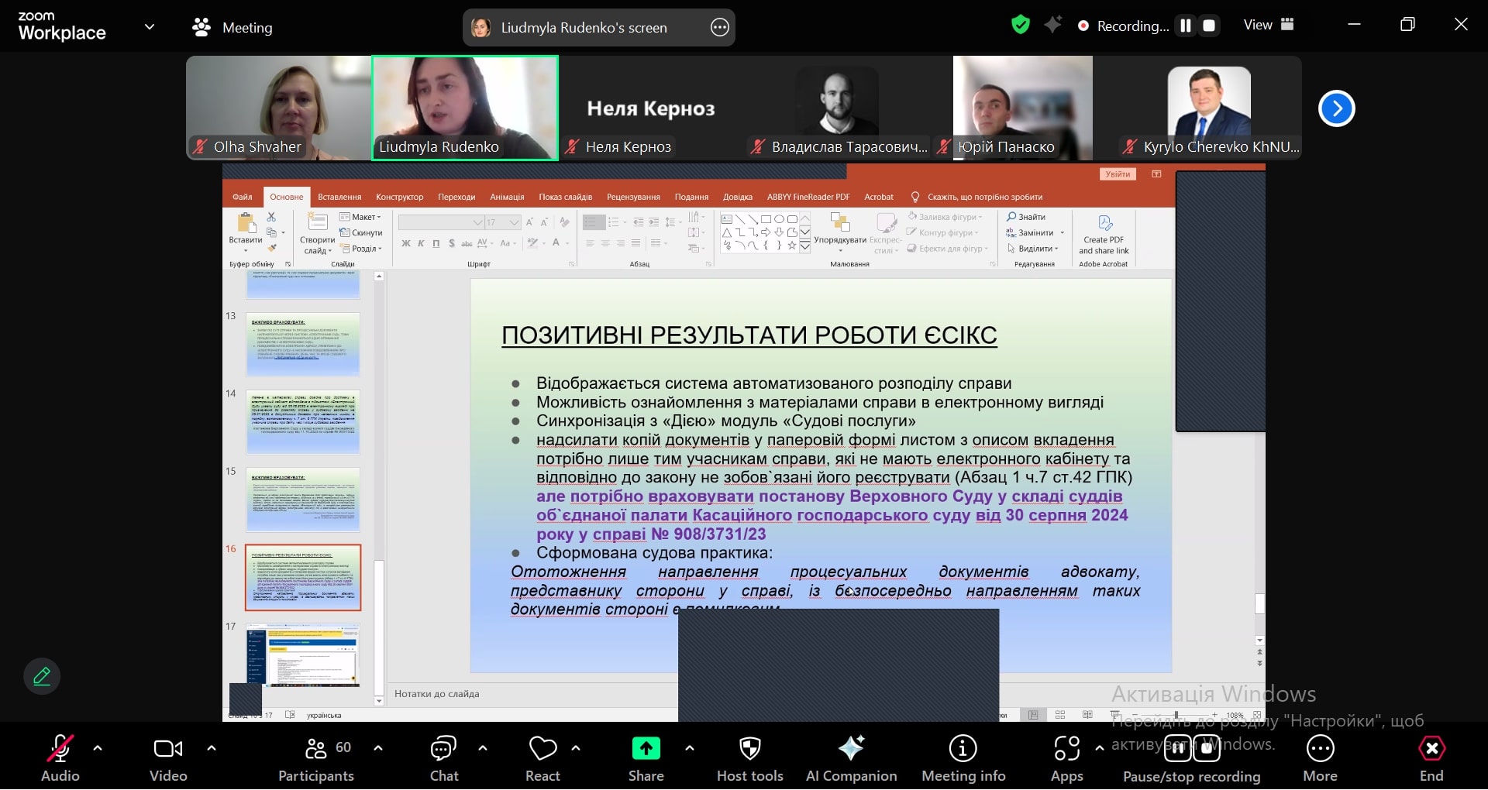Open the text highlight color picker

(x=532, y=243)
